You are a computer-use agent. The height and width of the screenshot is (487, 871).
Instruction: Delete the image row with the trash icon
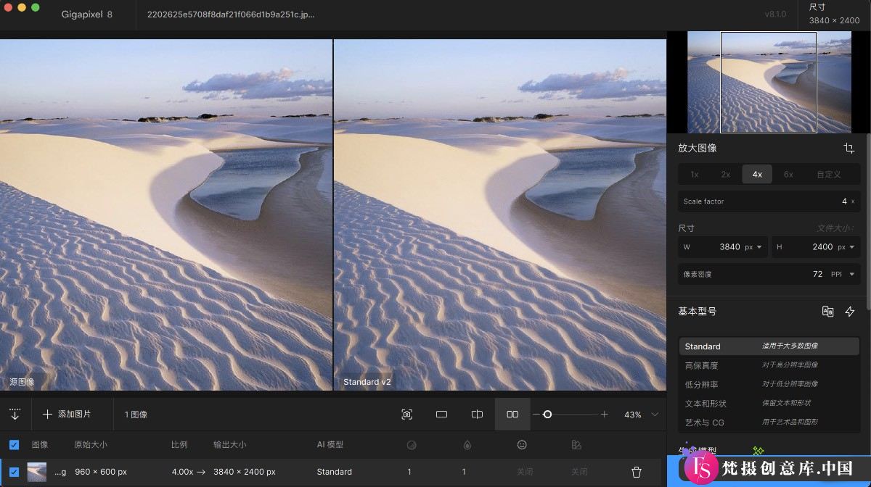637,472
